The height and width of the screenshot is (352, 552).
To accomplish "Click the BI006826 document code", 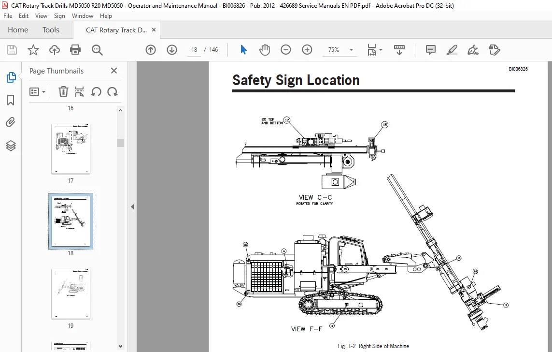I will pos(518,69).
